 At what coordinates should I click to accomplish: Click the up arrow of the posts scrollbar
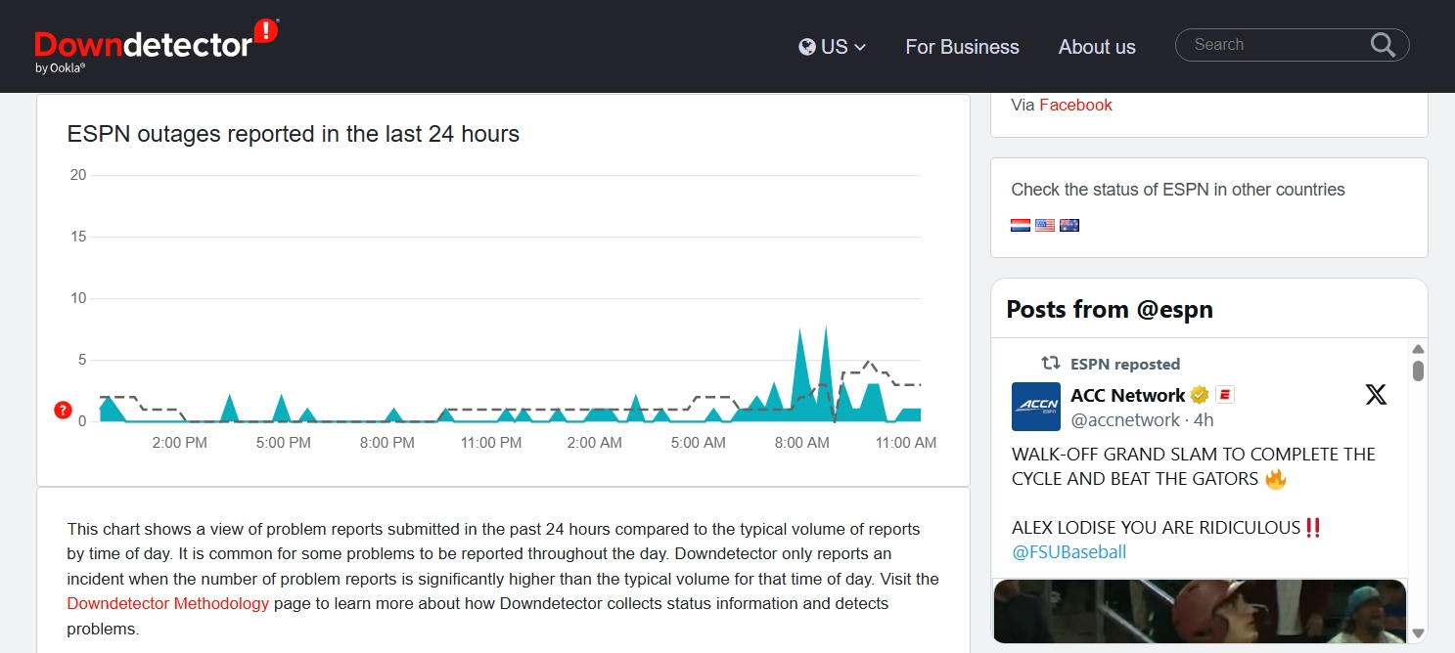pos(1418,349)
